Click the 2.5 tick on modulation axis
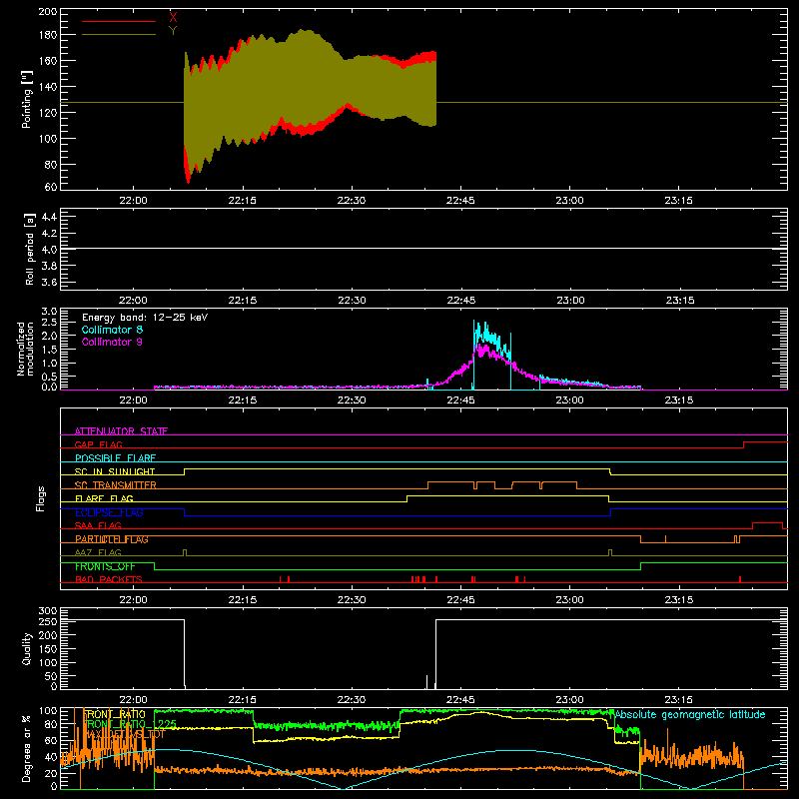This screenshot has width=799, height=799. click(x=49, y=323)
